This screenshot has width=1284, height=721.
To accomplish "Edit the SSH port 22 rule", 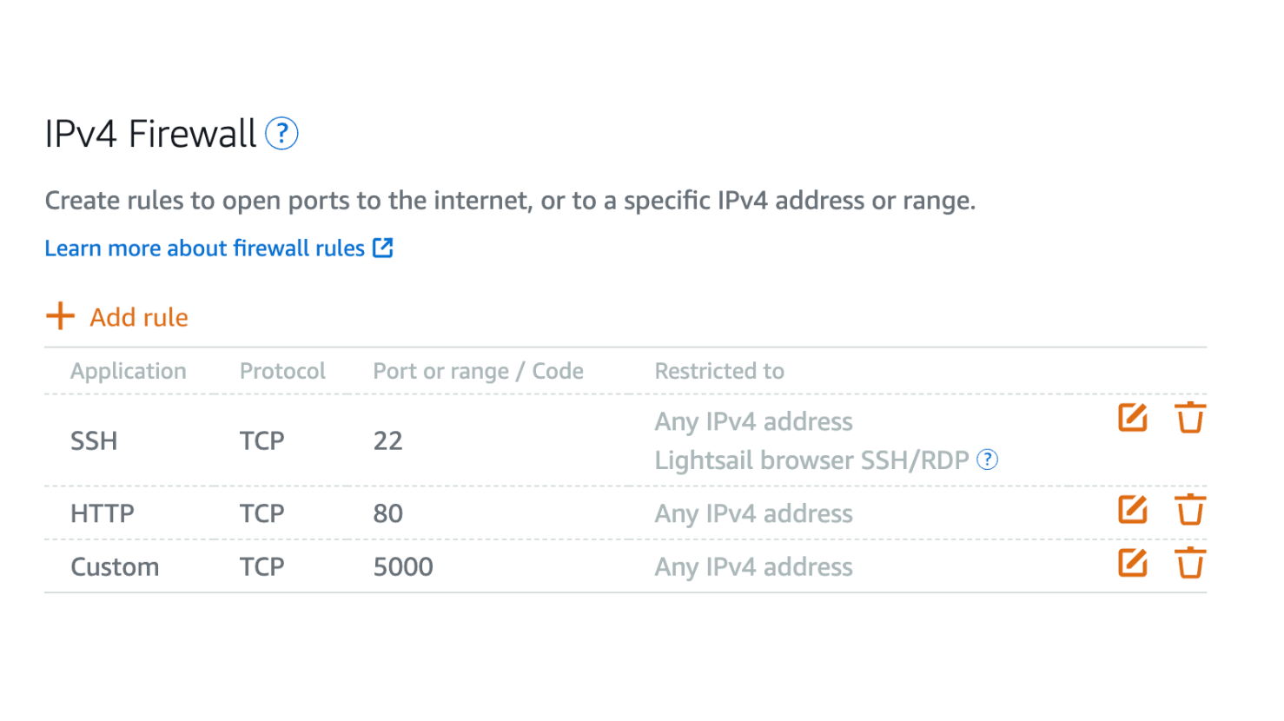I will [x=1132, y=418].
